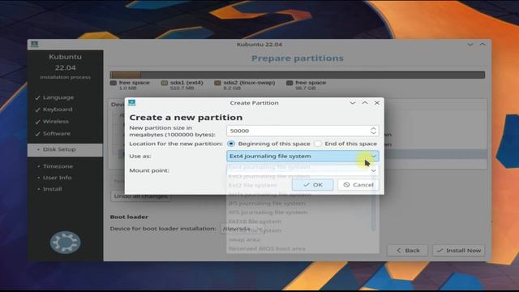
Task: Click the Kubuntu gear logo
Action: pos(65,243)
